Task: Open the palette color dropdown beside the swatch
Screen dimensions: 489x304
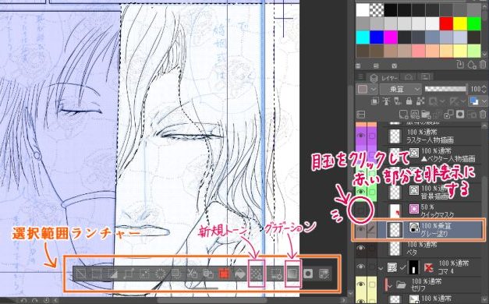Action: [x=374, y=90]
